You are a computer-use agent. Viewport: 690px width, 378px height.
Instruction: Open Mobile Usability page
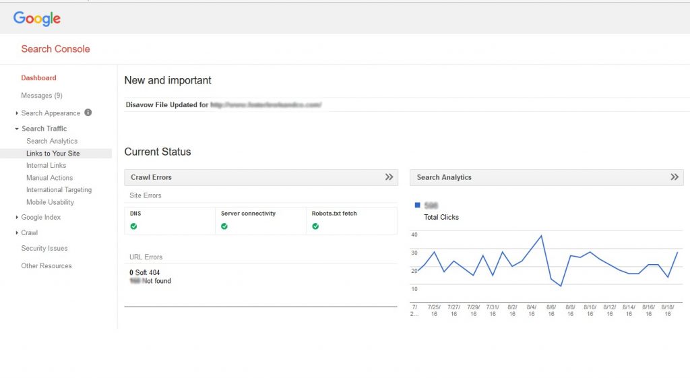pos(50,202)
